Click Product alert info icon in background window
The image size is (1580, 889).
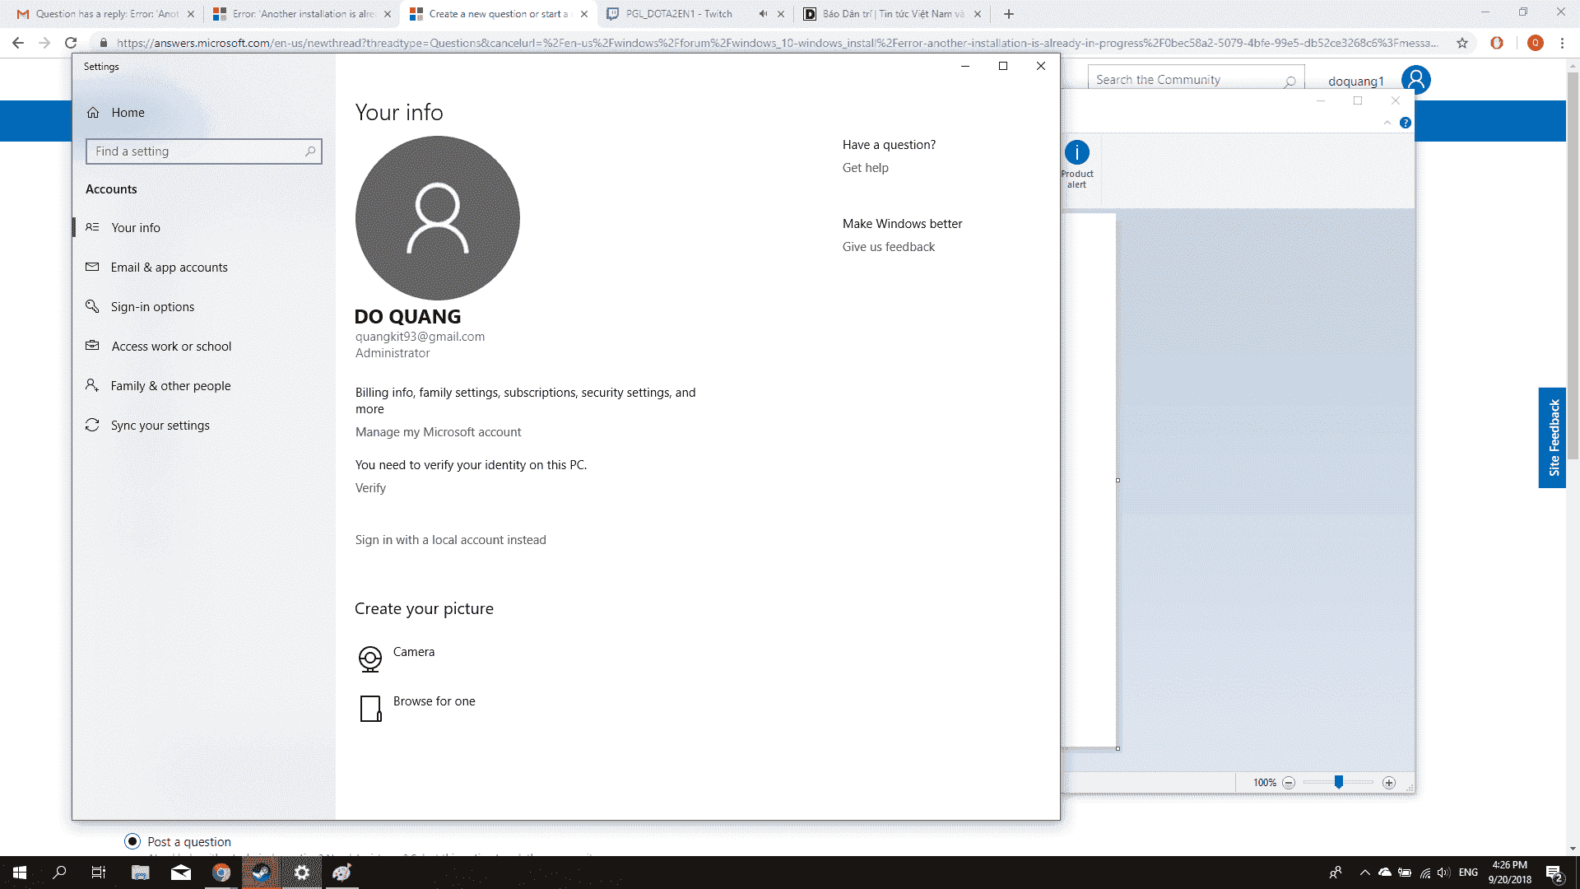coord(1077,152)
